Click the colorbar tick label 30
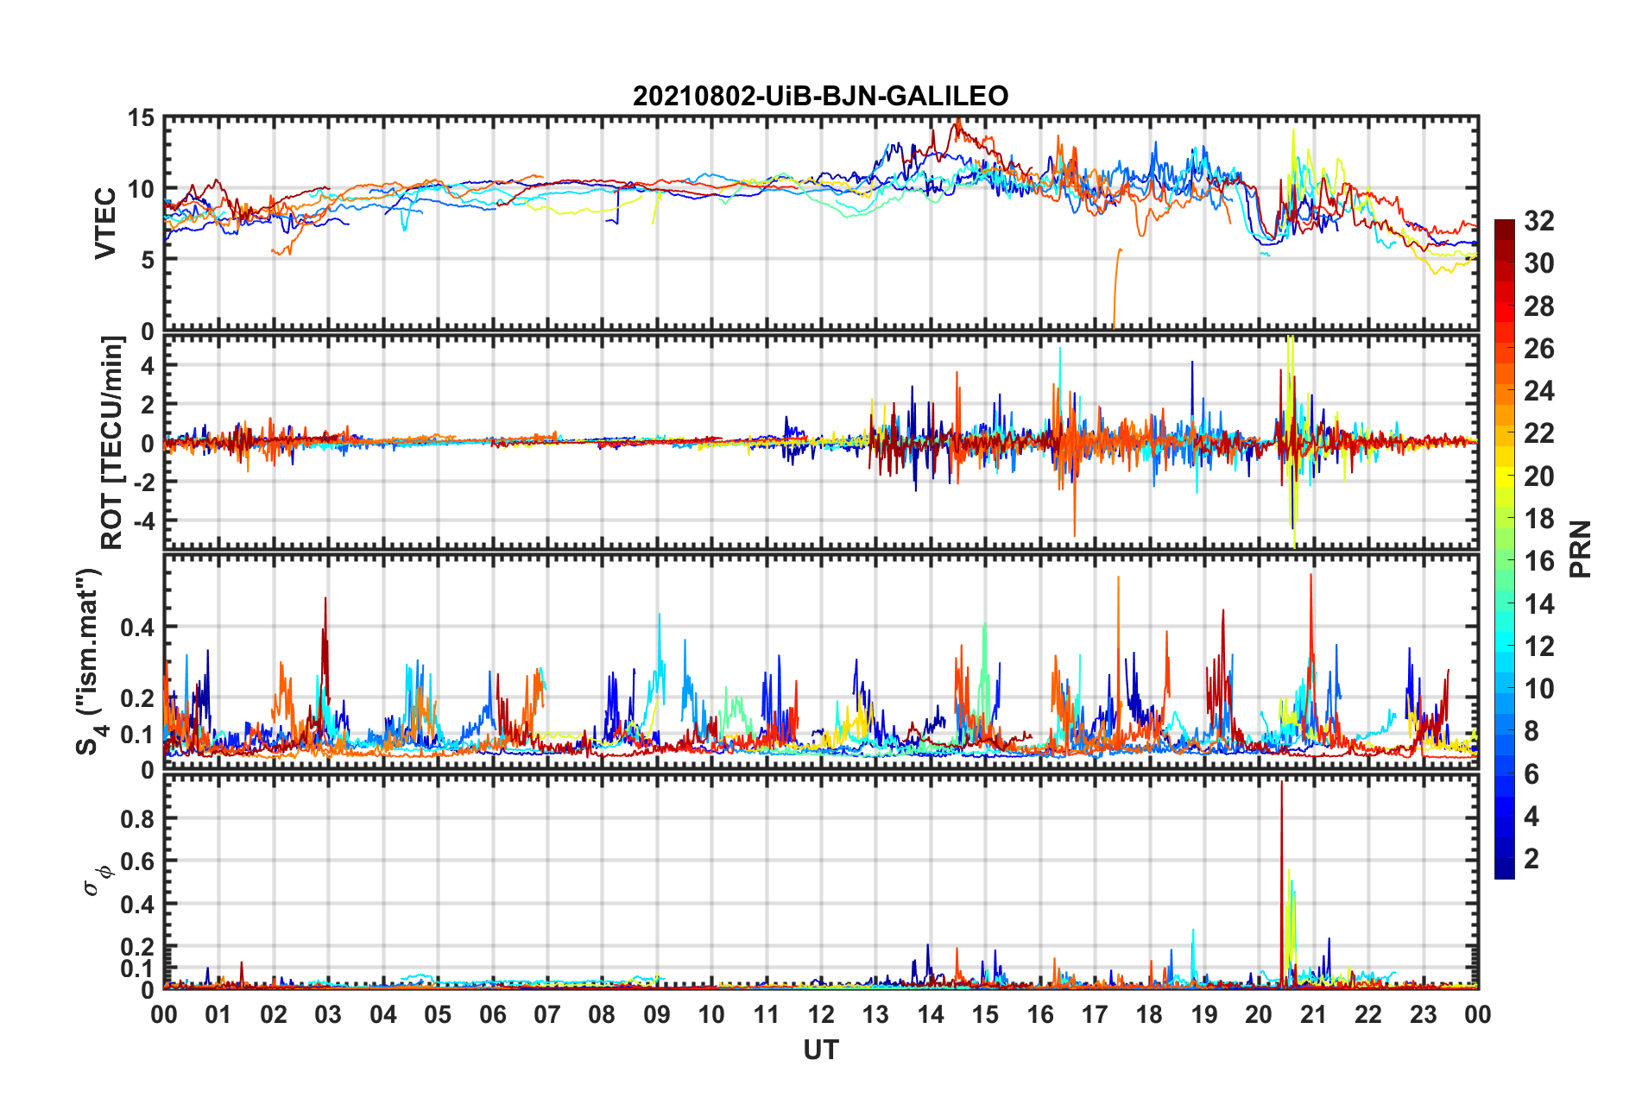 pyautogui.click(x=1538, y=263)
